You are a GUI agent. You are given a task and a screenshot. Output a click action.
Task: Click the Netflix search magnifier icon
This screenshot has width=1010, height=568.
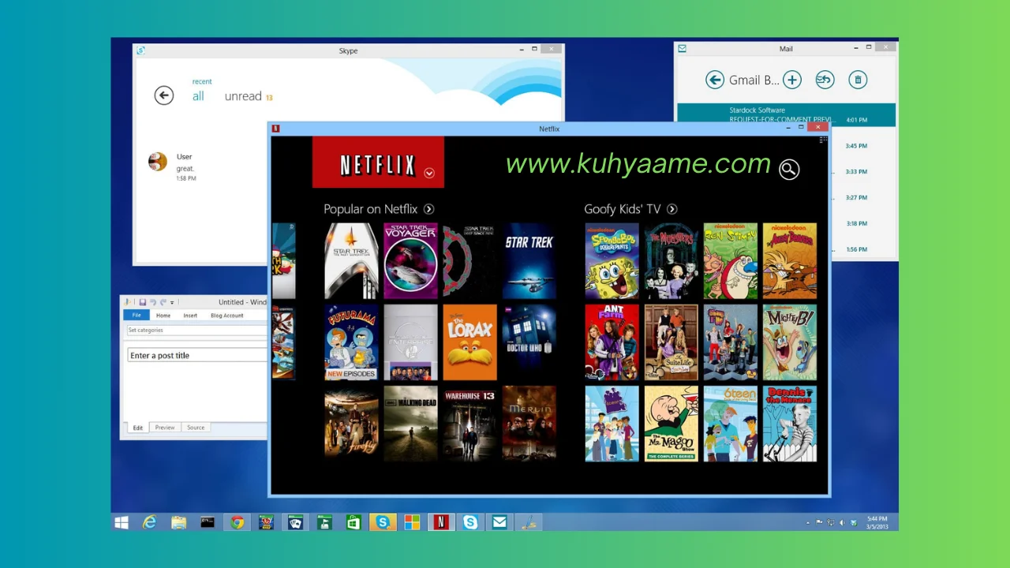click(x=789, y=169)
